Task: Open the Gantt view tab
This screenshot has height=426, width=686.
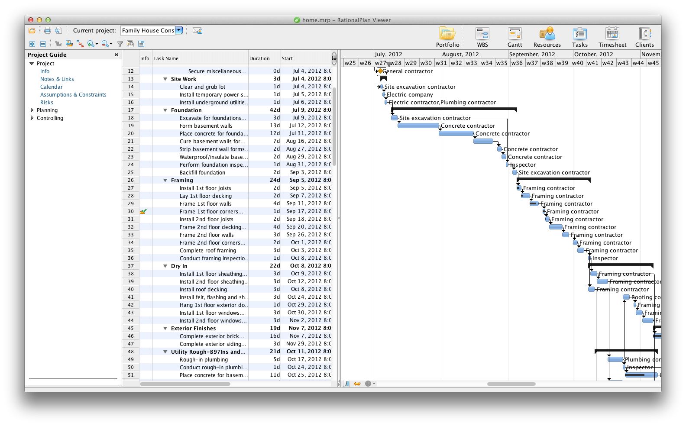Action: click(x=514, y=37)
